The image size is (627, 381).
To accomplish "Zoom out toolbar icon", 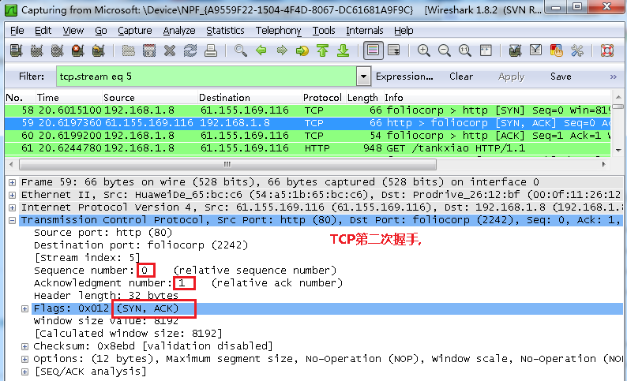I will pos(445,50).
